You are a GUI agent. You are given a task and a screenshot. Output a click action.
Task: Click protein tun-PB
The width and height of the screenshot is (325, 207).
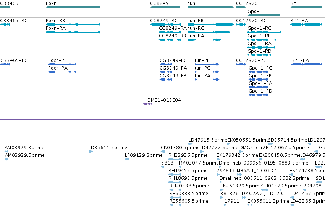click(x=207, y=64)
